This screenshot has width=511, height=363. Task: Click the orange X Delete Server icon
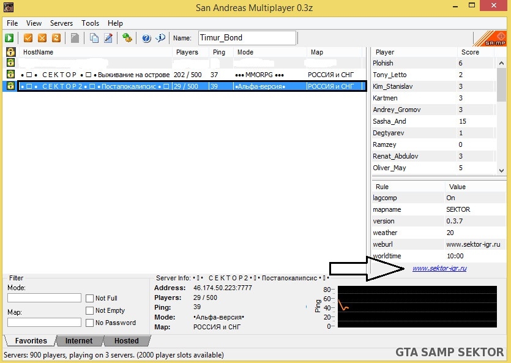[x=42, y=38]
